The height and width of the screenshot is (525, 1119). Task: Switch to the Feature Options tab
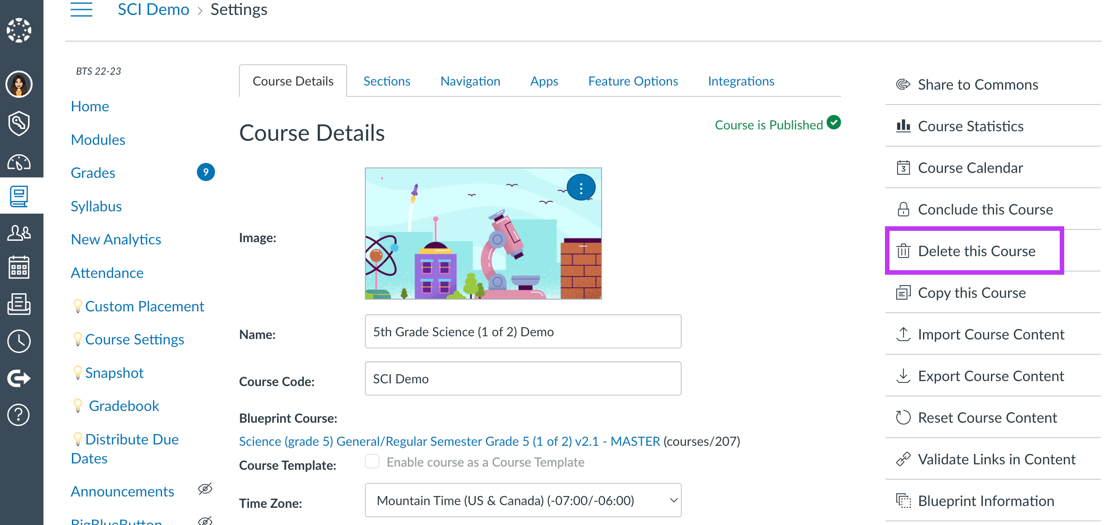pos(633,81)
